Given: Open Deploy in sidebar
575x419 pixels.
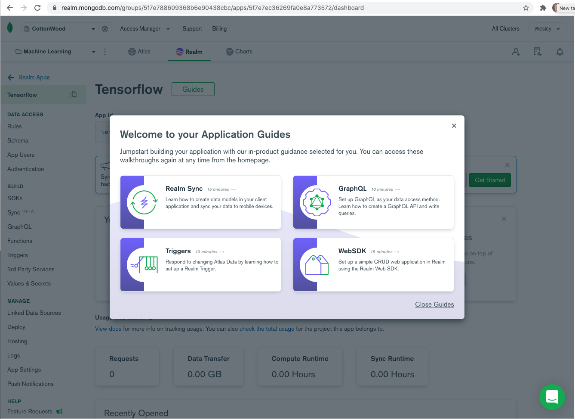Looking at the screenshot, I should click(x=16, y=327).
